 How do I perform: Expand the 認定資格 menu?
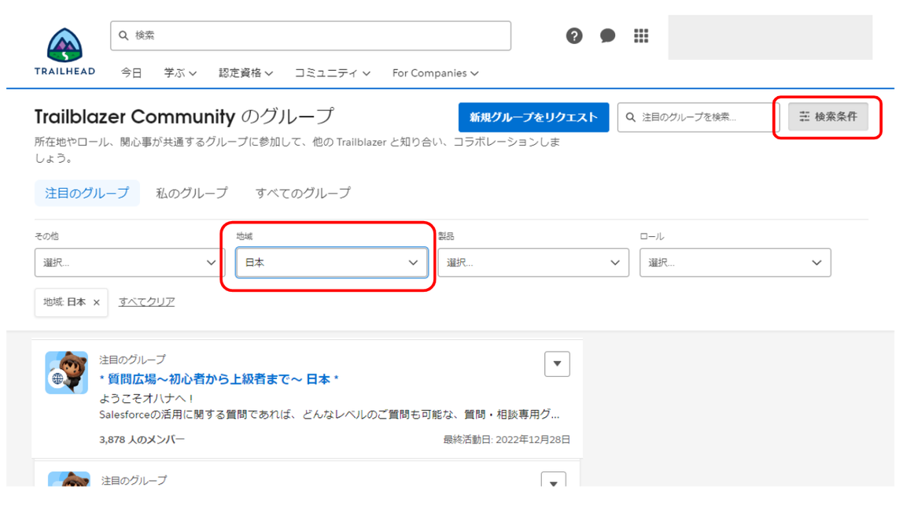point(245,73)
